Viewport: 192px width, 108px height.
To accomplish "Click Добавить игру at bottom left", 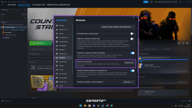I will 7,101.
